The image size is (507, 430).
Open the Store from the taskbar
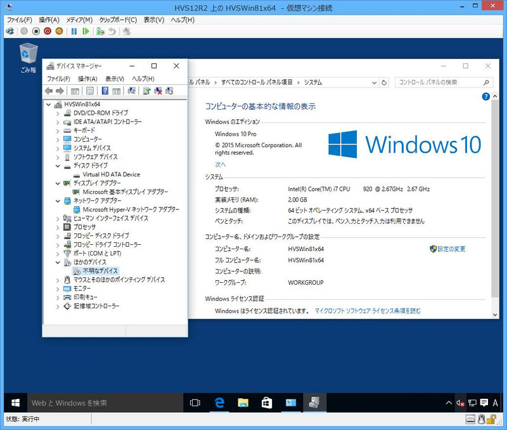(x=267, y=403)
